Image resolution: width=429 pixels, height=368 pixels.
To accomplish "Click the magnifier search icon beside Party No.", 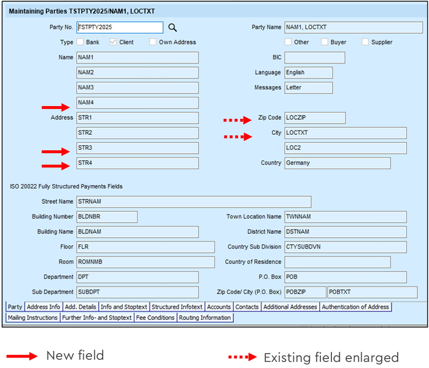I will (173, 28).
